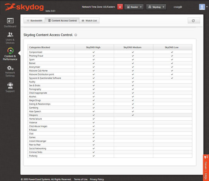Select the Criminal Skills category

coord(36,152)
